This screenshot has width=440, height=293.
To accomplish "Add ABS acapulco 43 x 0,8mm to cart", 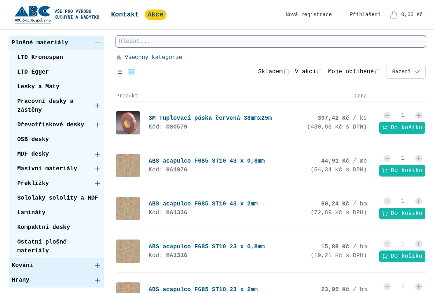I will click(402, 171).
